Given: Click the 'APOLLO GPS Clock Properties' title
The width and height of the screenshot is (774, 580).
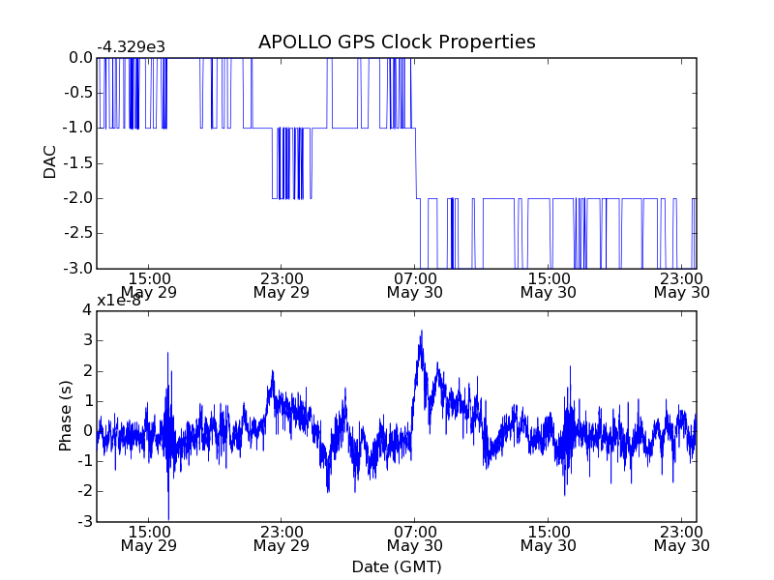Looking at the screenshot, I should point(397,43).
